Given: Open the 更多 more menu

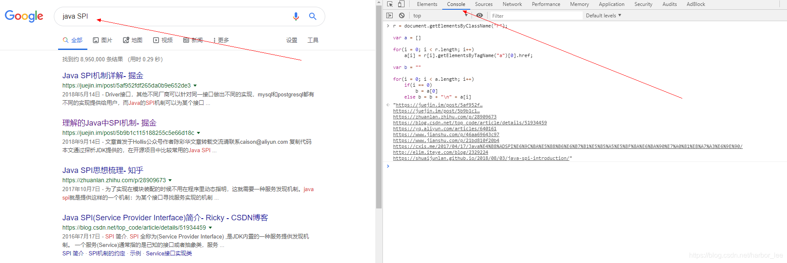Looking at the screenshot, I should click(221, 40).
